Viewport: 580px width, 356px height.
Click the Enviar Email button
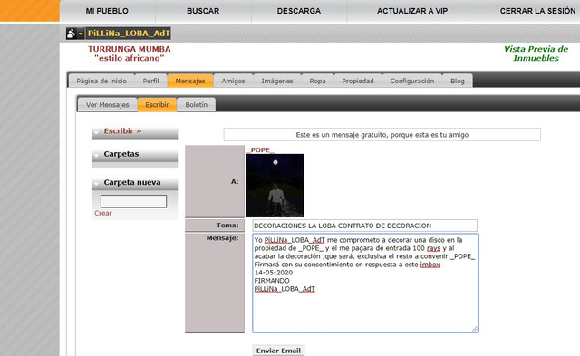coord(278,351)
